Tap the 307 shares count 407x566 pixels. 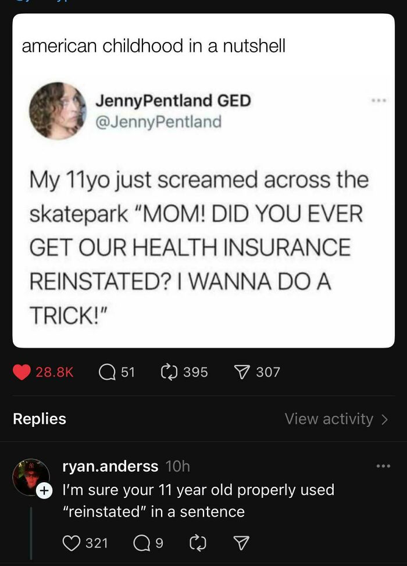[269, 372]
